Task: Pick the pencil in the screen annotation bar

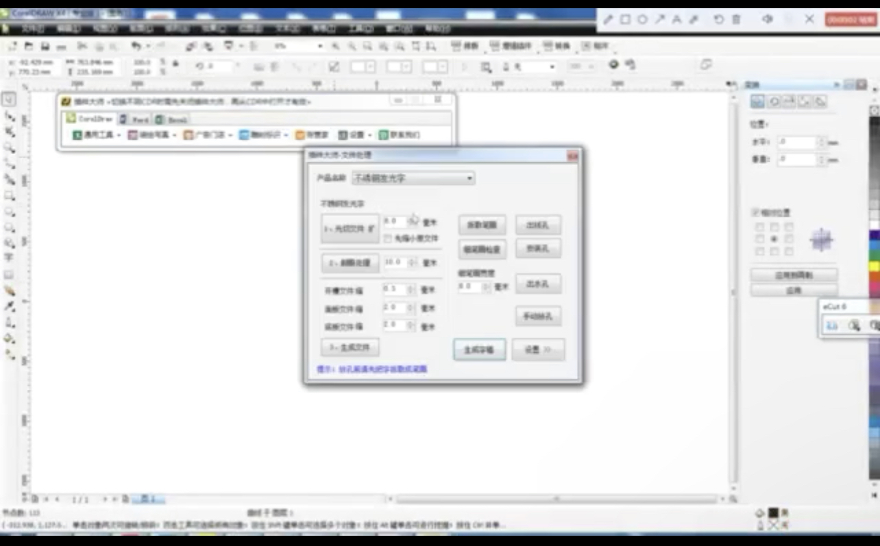Action: tap(608, 19)
